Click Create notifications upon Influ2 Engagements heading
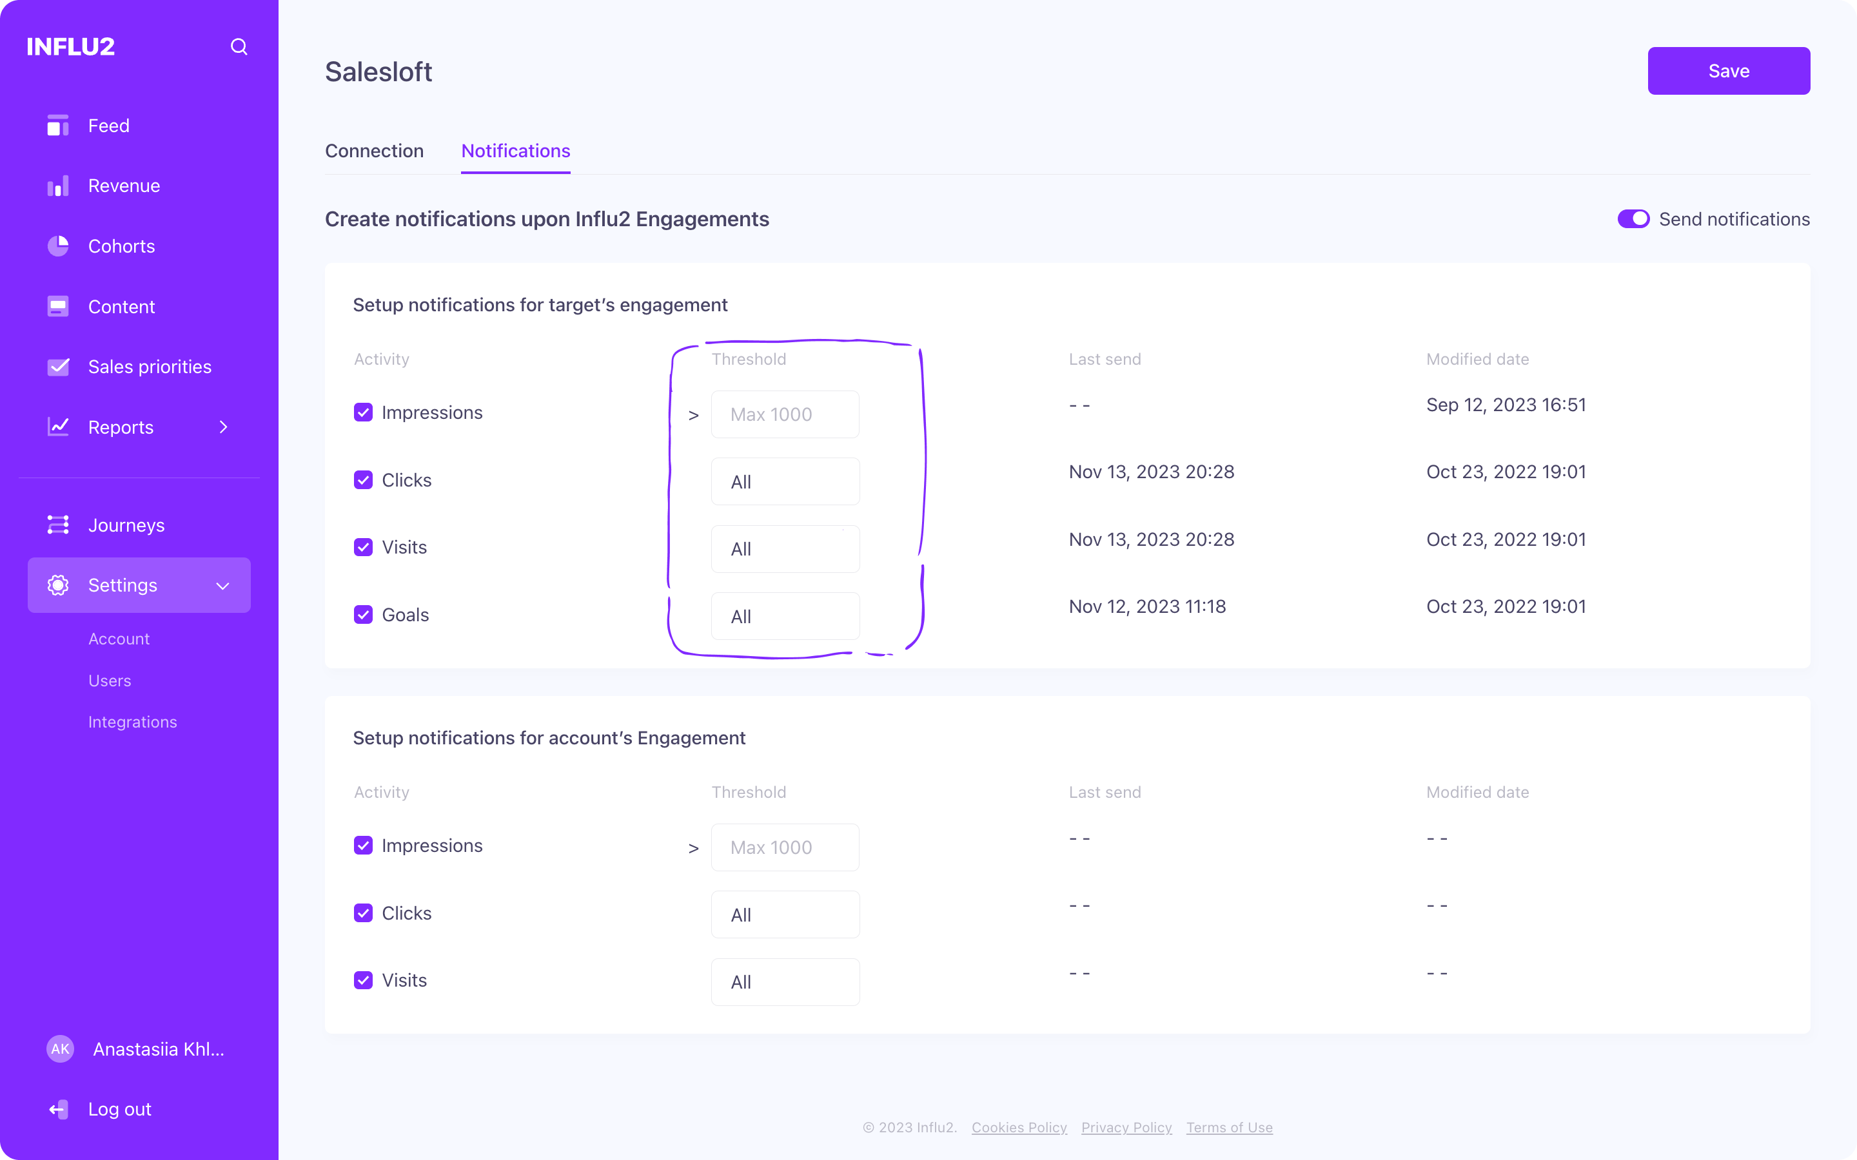Viewport: 1857px width, 1160px height. coord(547,218)
